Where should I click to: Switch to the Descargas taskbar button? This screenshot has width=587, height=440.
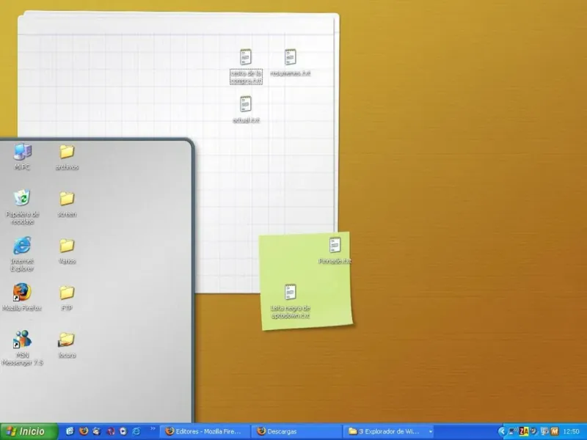[296, 431]
